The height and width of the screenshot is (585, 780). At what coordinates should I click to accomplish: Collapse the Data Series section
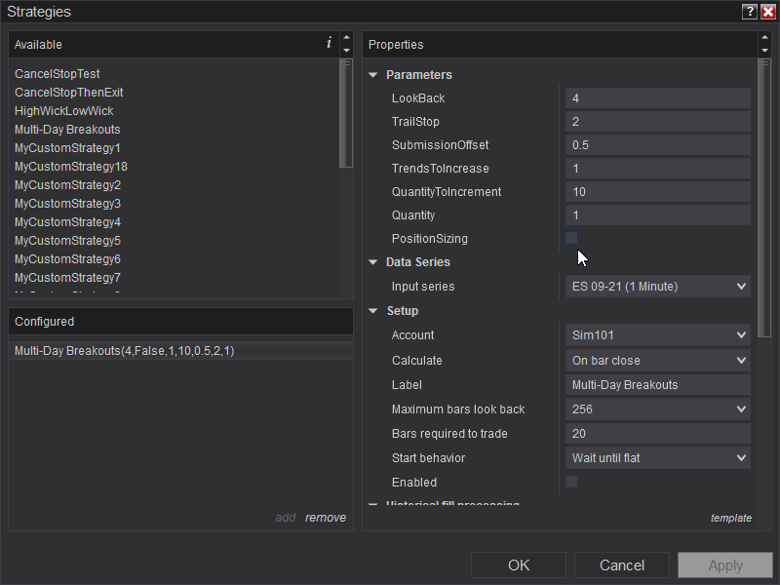(x=373, y=262)
